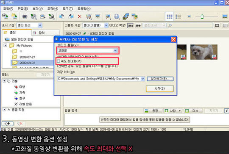Click the photo collage pictures icon
The width and height of the screenshot is (229, 154).
[126, 16]
